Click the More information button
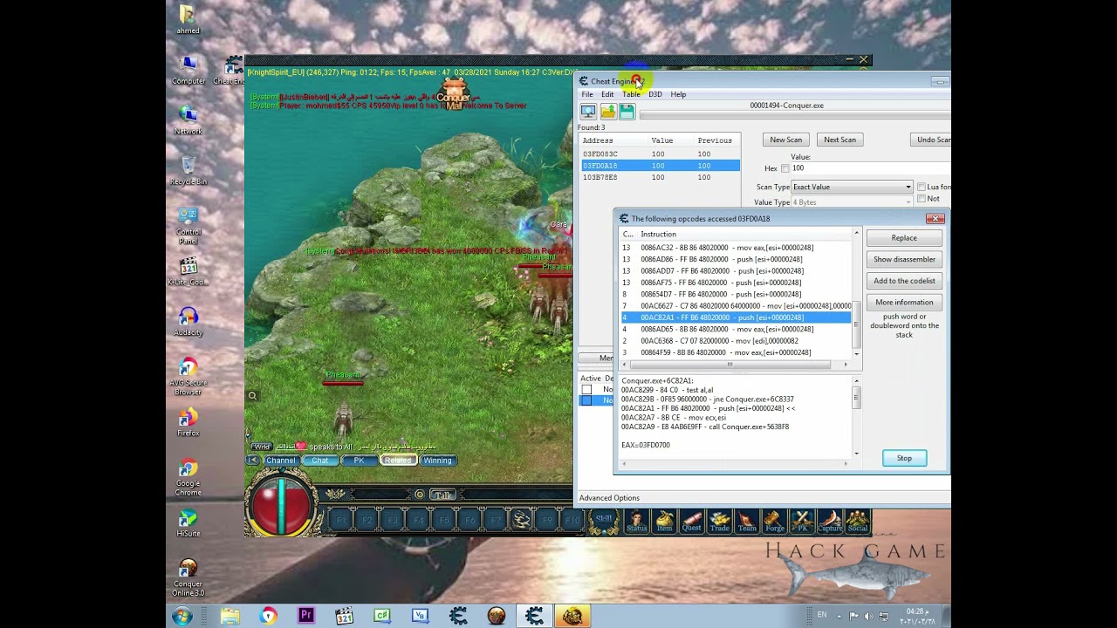 point(904,303)
